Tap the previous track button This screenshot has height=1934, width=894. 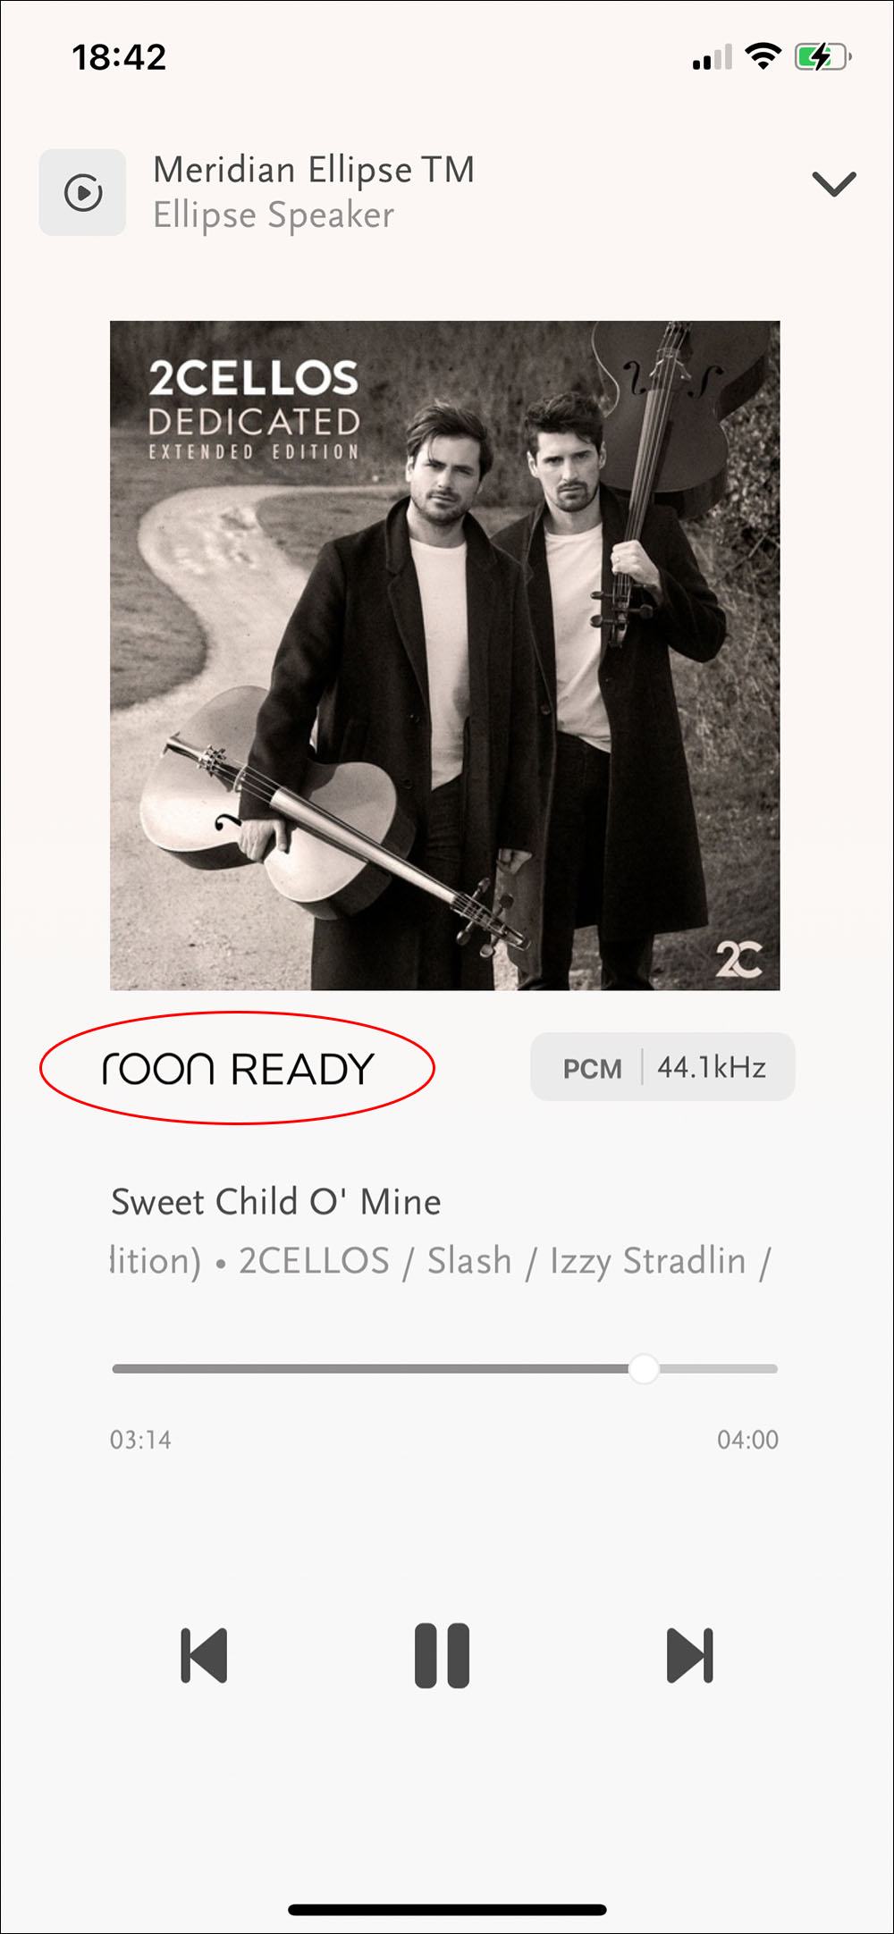pyautogui.click(x=204, y=1656)
